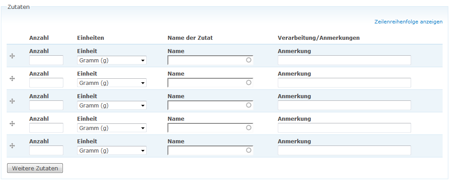This screenshot has height=180, width=451.
Task: Open the Einheit dropdown in the first row
Action: tap(112, 60)
